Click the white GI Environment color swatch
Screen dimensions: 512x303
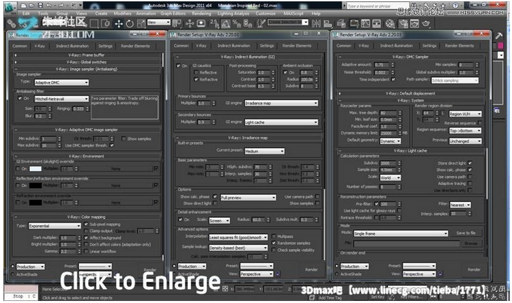(x=35, y=169)
